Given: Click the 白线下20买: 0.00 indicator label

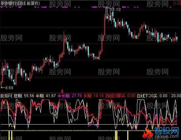Looking at the screenshot, I should coord(152,96).
